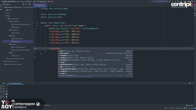Open the run configuration dropdown
The width and height of the screenshot is (196, 110).
pos(162,1)
